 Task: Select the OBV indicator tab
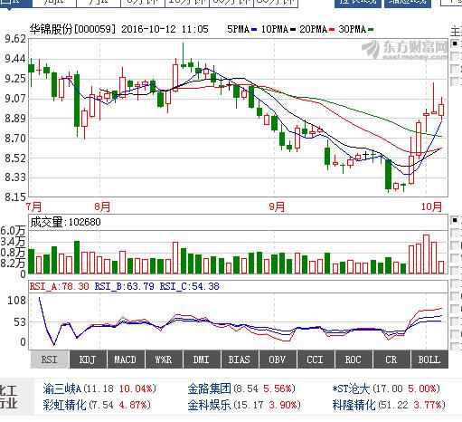278,360
